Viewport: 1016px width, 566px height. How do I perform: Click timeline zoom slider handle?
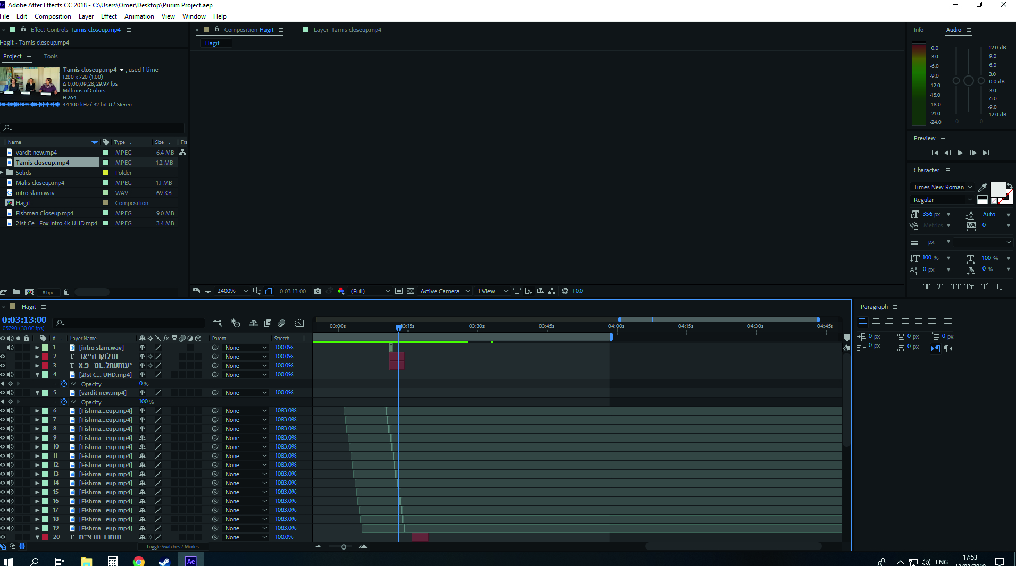coord(344,547)
